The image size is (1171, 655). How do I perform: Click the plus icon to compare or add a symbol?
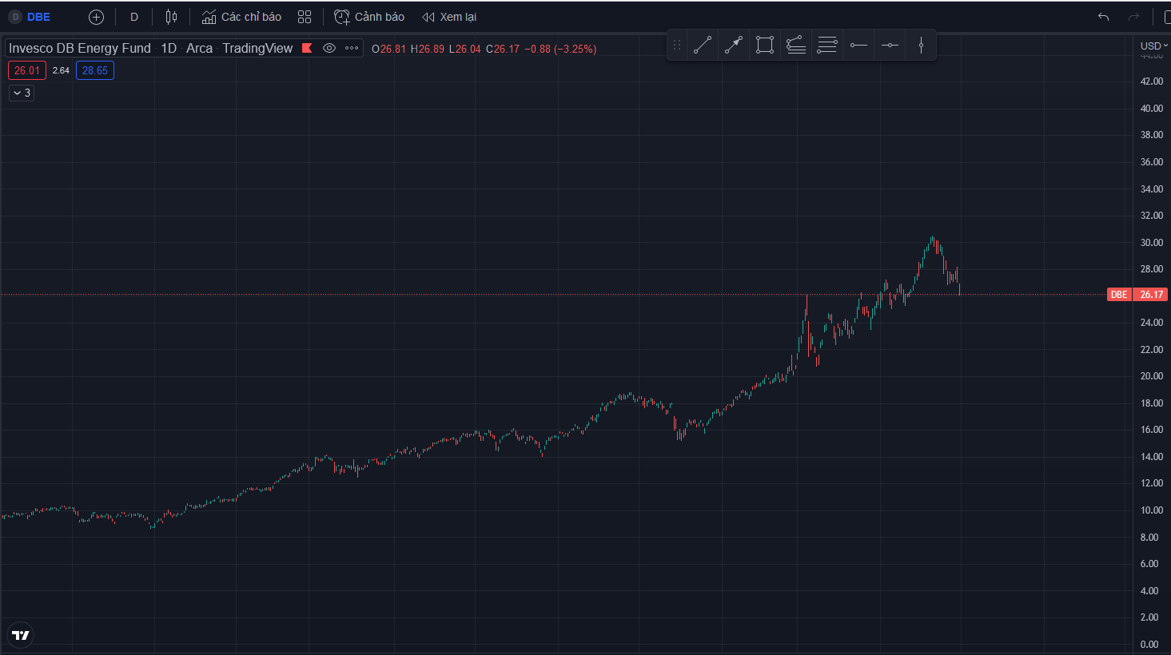pos(96,17)
